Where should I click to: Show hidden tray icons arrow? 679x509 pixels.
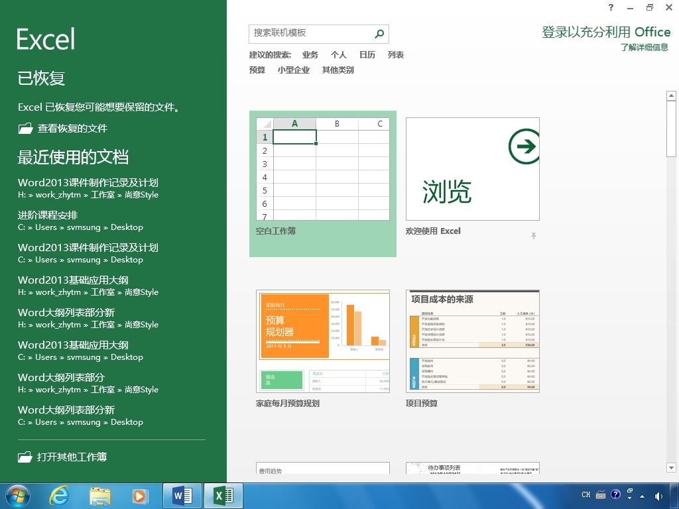click(x=642, y=496)
